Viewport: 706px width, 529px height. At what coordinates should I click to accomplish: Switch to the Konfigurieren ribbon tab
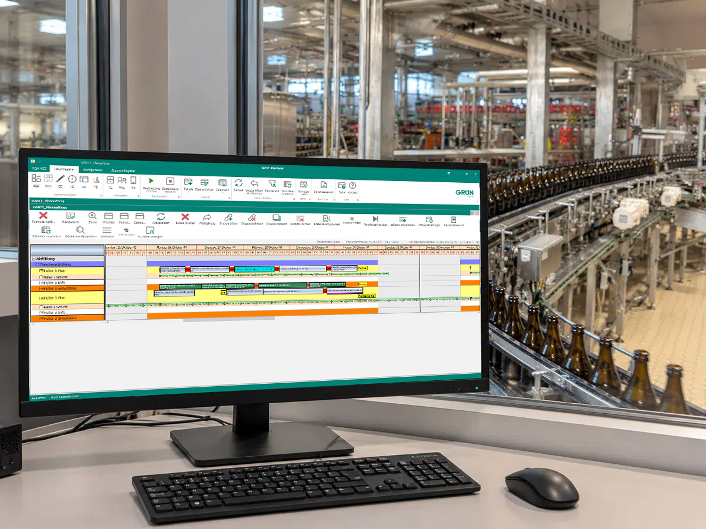[92, 170]
